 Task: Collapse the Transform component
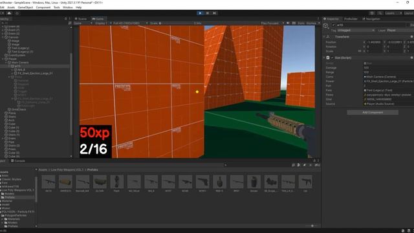pos(324,37)
